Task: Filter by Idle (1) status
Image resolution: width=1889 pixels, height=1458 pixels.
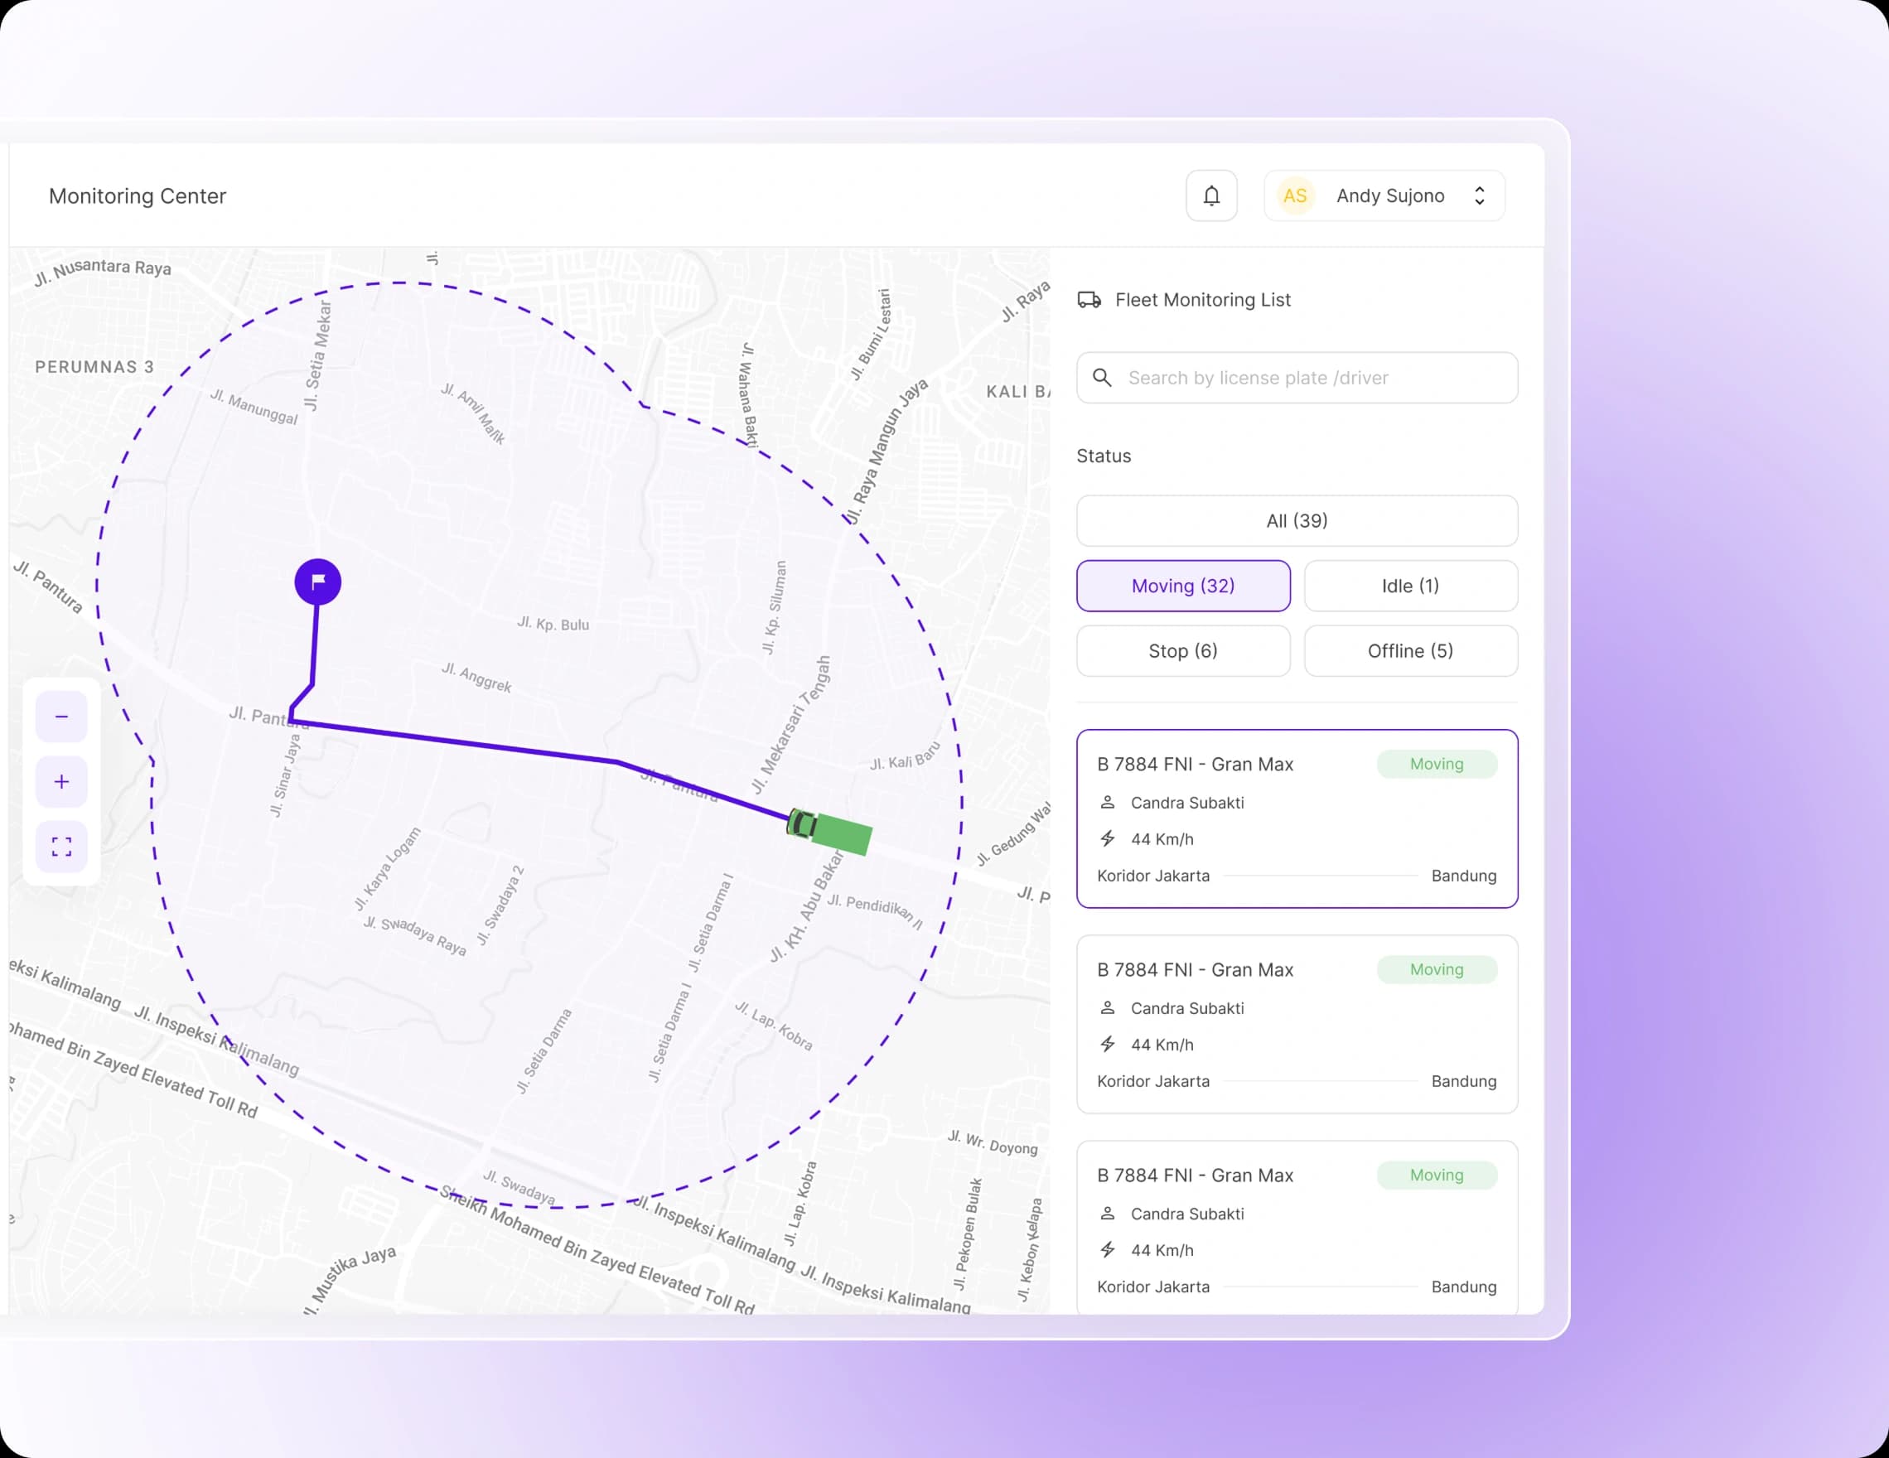Action: 1411,587
